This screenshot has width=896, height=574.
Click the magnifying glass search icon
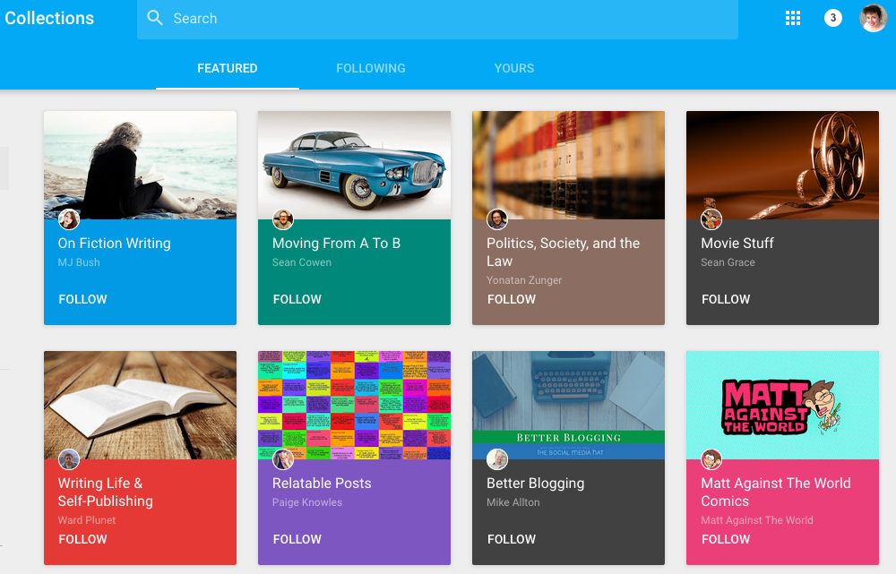[155, 18]
